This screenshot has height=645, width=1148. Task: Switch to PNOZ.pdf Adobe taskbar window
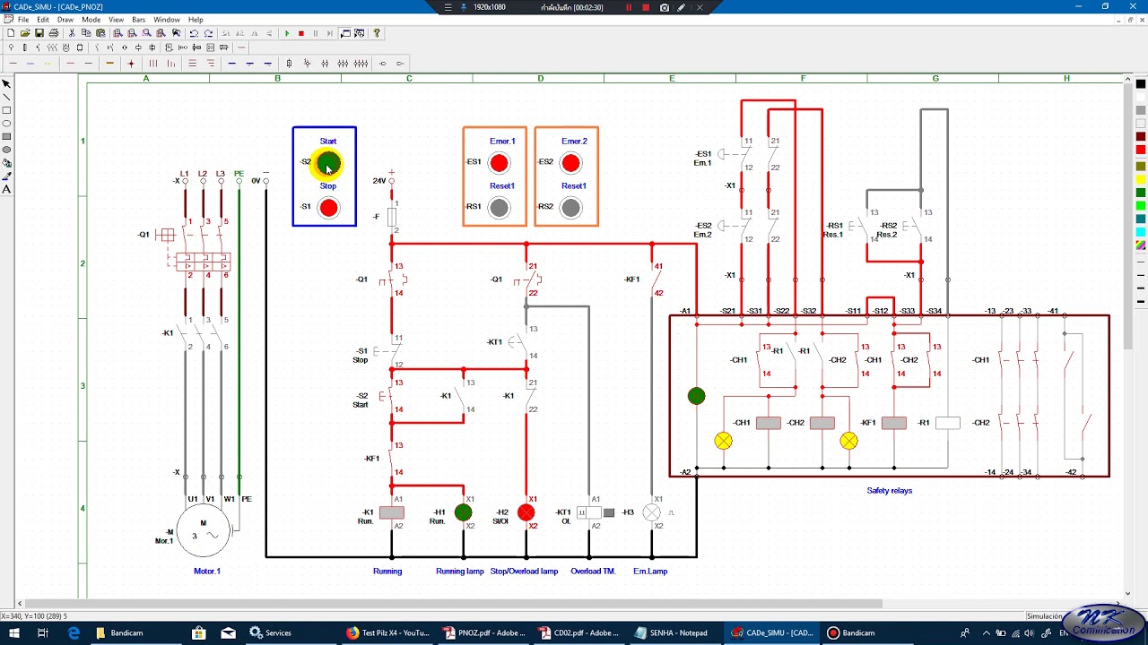pos(483,633)
